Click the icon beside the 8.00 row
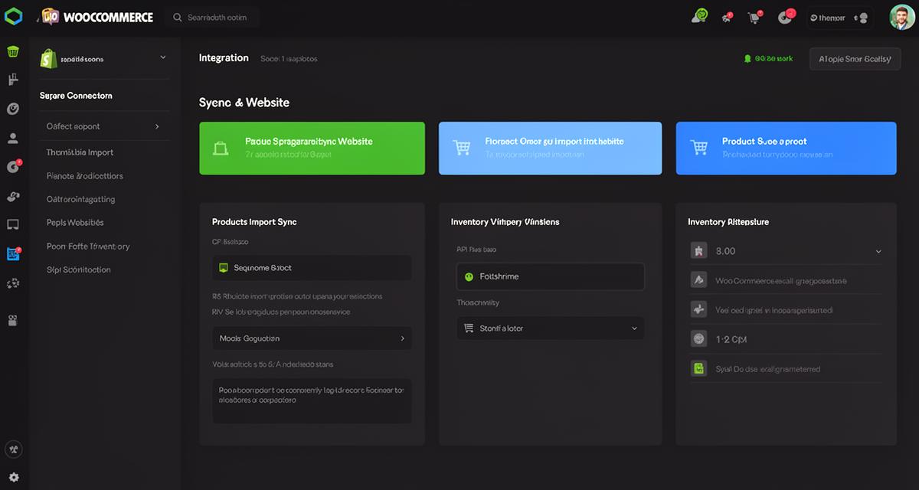The height and width of the screenshot is (490, 919). pos(698,250)
